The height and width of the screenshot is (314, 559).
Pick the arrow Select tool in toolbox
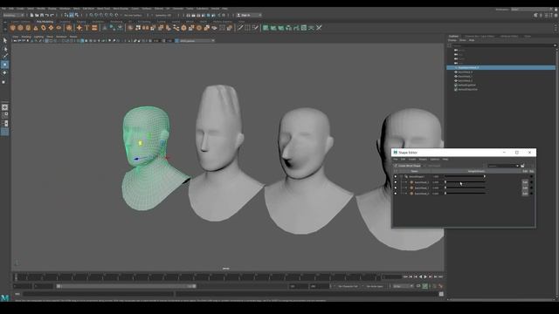pyautogui.click(x=5, y=41)
